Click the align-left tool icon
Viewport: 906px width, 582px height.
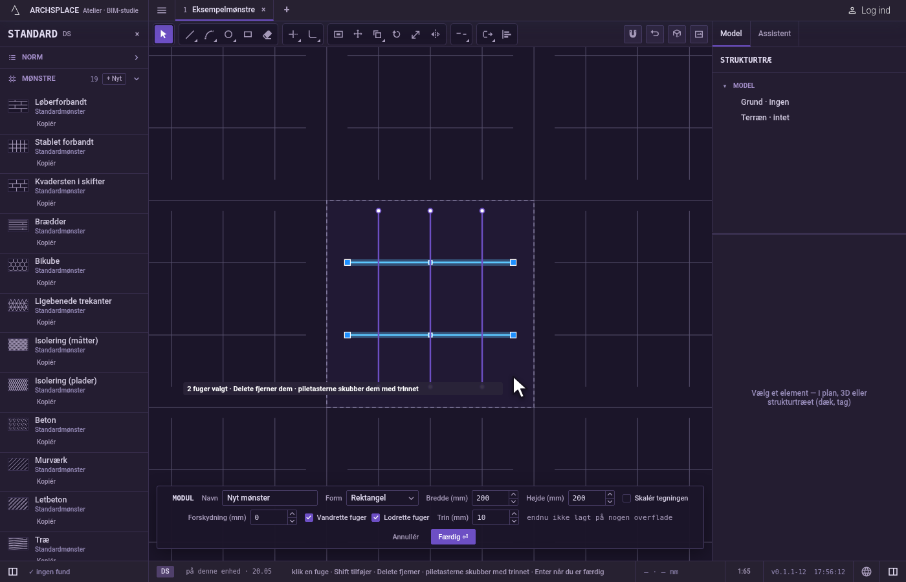click(x=507, y=34)
